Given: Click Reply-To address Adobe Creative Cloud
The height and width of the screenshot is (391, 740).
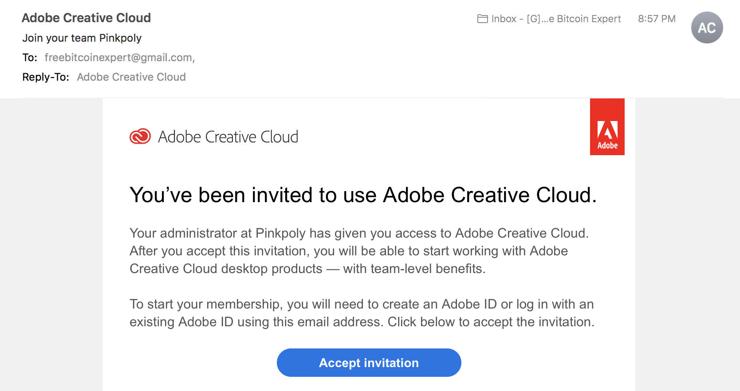Looking at the screenshot, I should [x=131, y=77].
